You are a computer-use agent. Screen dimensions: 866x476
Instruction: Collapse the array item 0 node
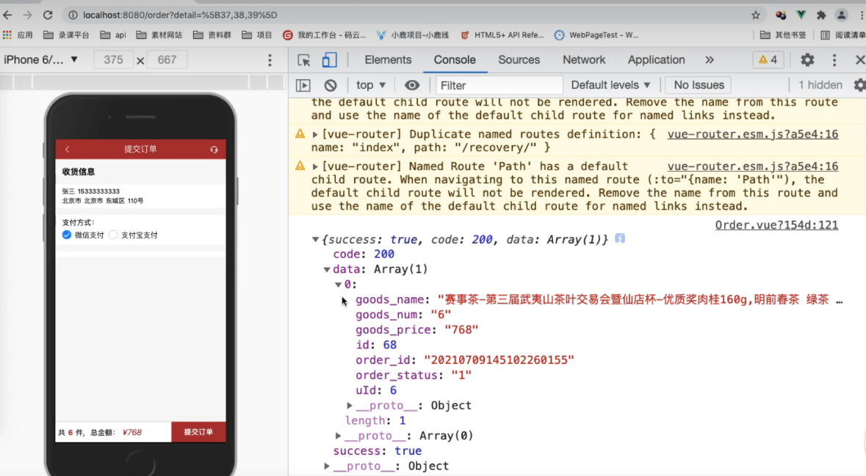(x=338, y=285)
